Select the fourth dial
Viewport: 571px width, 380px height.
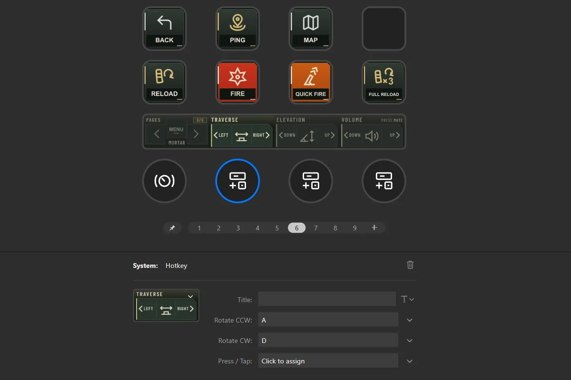384,181
